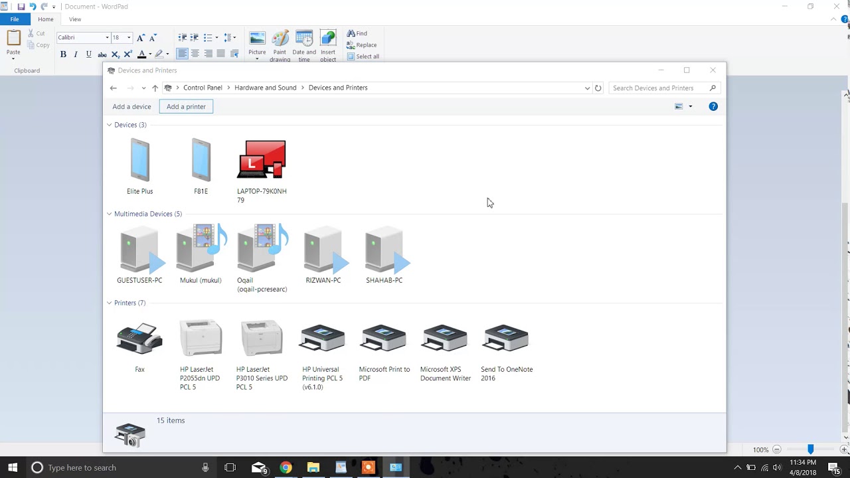Collapse the Printers (7) group
Viewport: 850px width, 478px height.
[x=109, y=303]
